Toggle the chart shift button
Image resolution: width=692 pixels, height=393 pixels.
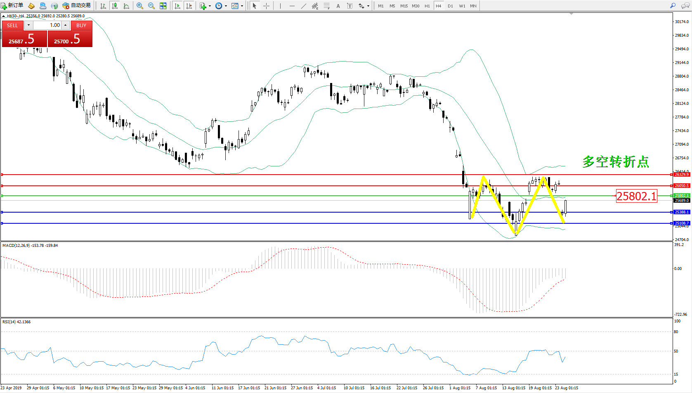click(189, 6)
